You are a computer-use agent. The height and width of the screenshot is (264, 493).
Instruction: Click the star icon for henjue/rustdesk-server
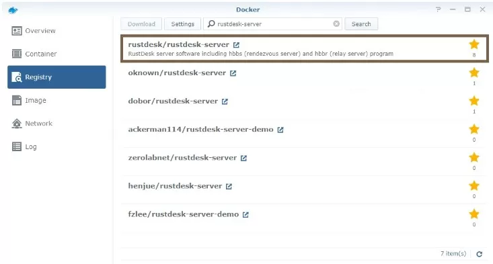point(473,185)
